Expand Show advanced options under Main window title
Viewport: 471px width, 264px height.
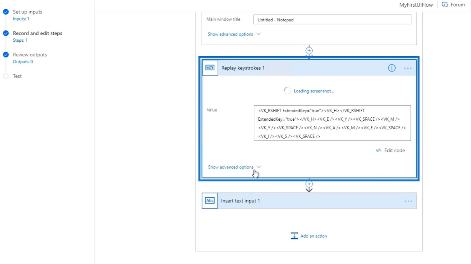tap(230, 34)
